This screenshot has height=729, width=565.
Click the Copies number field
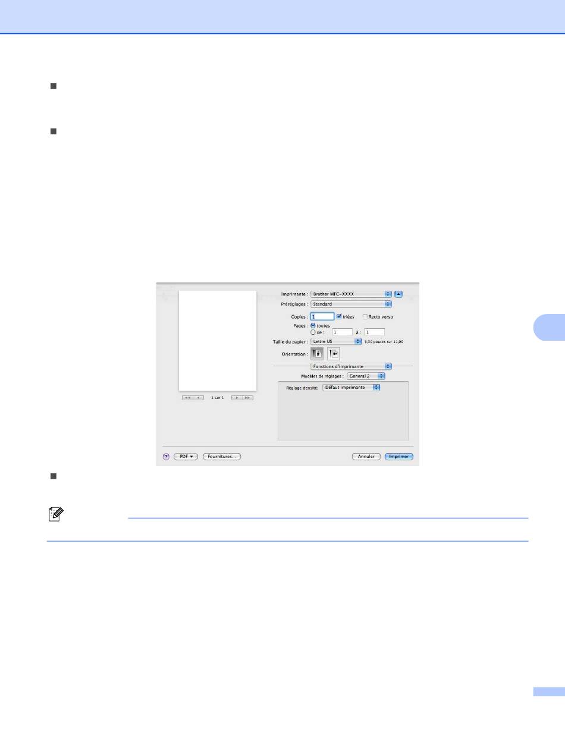[322, 317]
